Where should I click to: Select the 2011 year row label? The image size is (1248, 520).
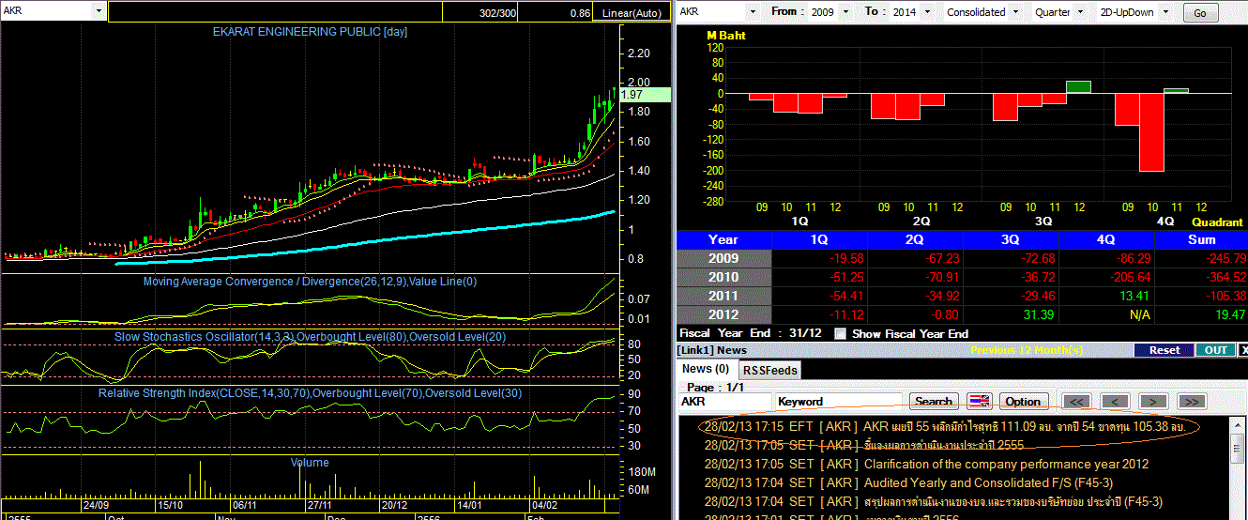(723, 296)
